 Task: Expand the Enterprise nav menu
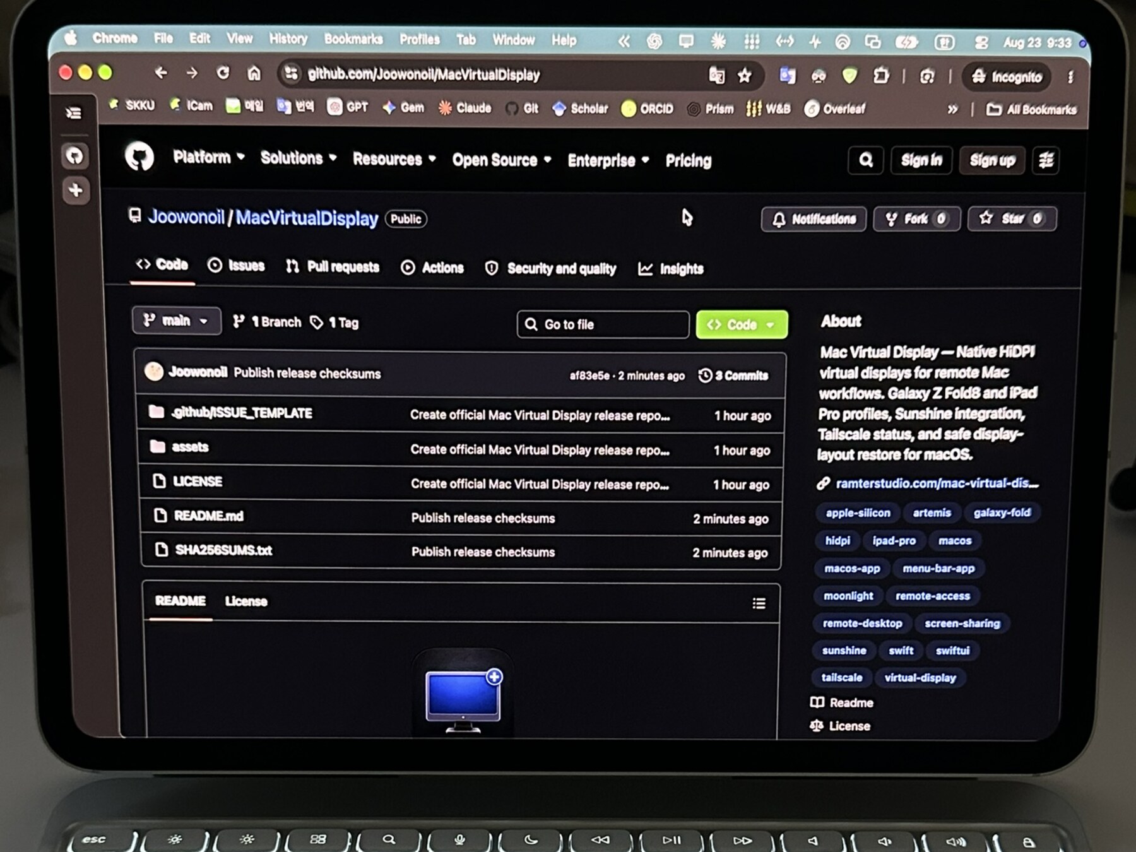(x=608, y=161)
